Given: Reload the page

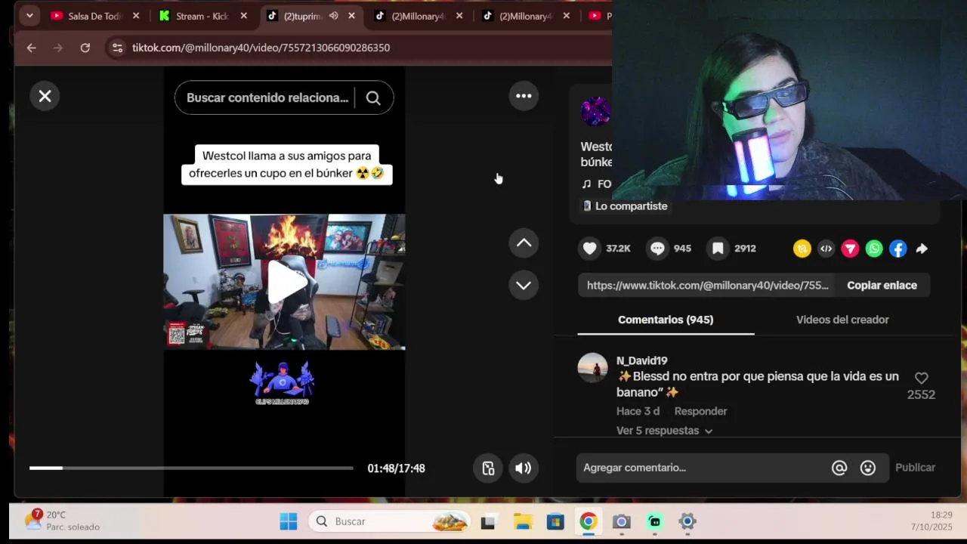Looking at the screenshot, I should pyautogui.click(x=85, y=48).
